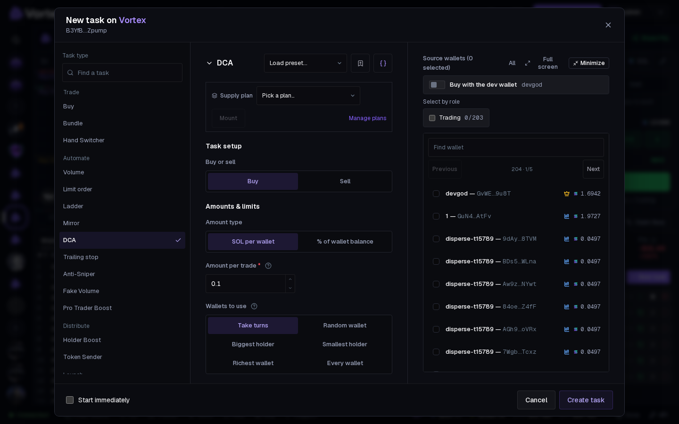679x424 pixels.
Task: Click the help icon beside Wallets to use
Action: [254, 306]
